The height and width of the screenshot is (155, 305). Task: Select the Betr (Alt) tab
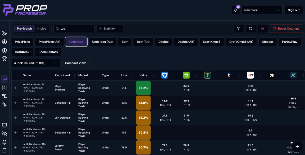143,42
